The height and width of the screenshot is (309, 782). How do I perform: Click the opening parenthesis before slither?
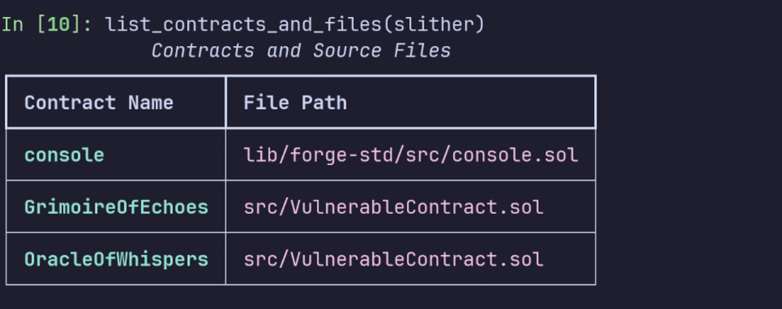click(387, 24)
